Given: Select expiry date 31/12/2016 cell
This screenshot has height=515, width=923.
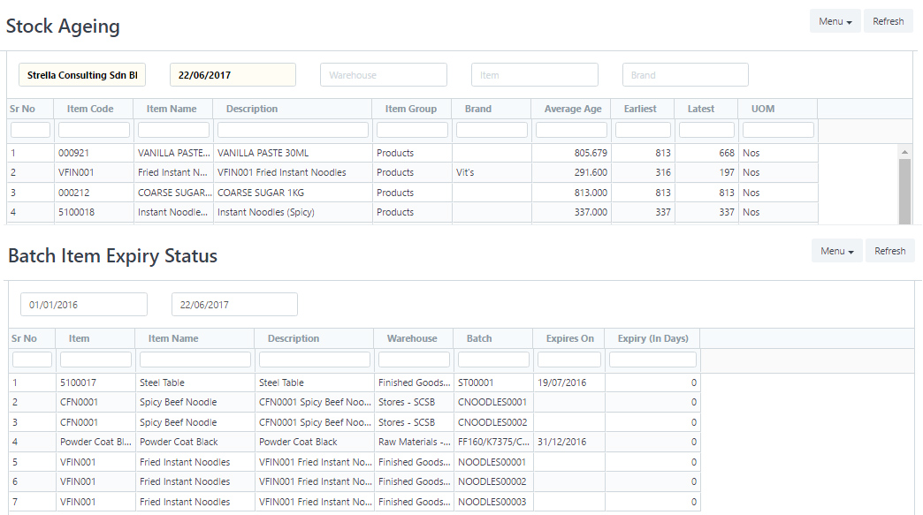Looking at the screenshot, I should pos(569,442).
